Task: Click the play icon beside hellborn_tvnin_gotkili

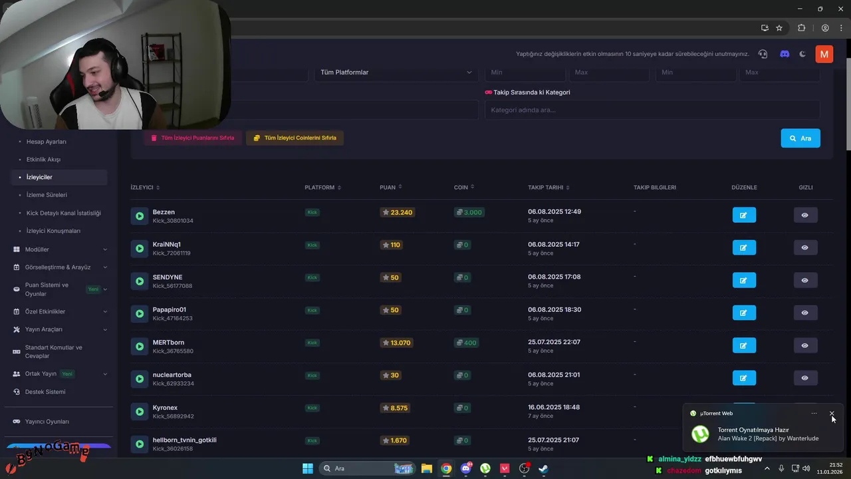Action: coord(140,444)
